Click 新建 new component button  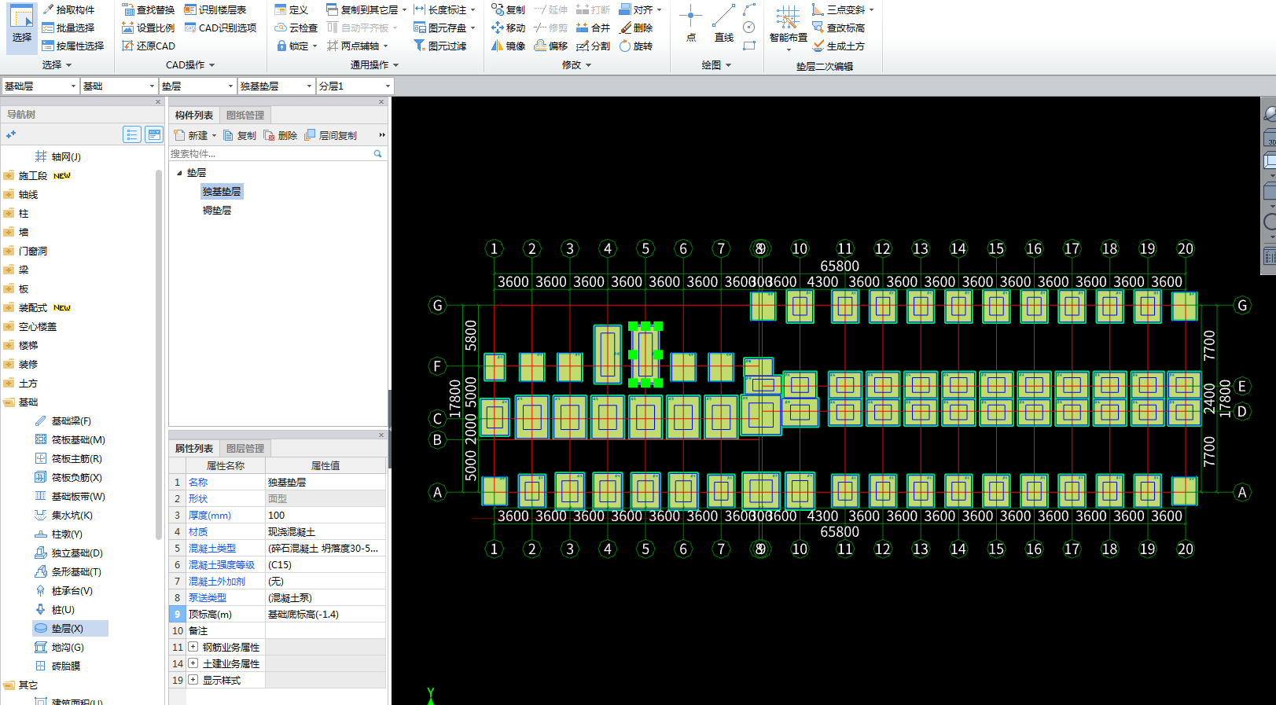(x=195, y=135)
